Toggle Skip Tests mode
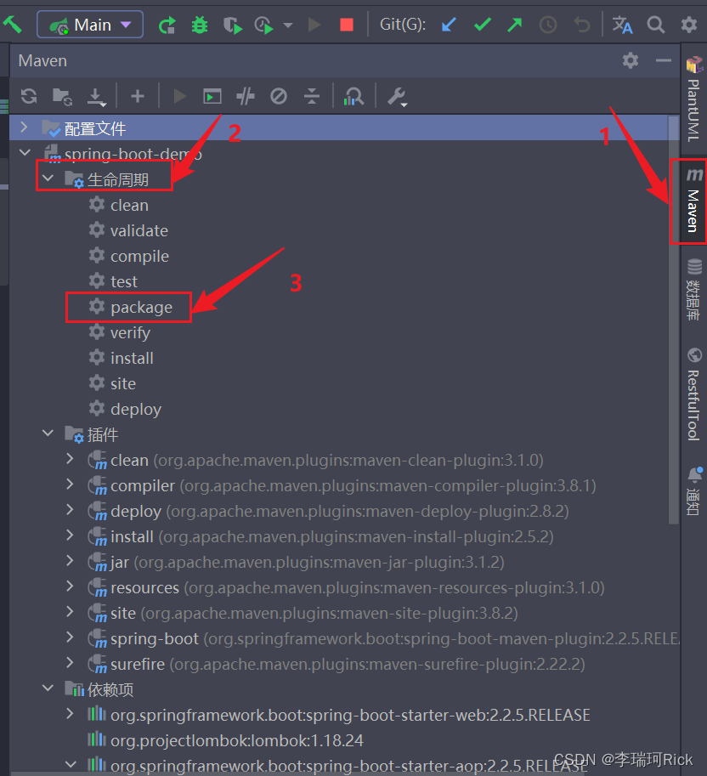This screenshot has width=707, height=776. point(279,96)
